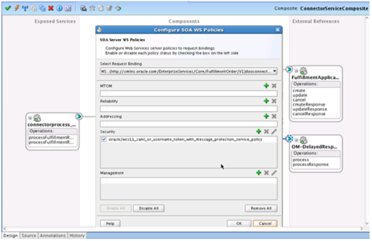The height and width of the screenshot is (241, 372).
Task: Close the Configure SOA WS Policies dialog
Action: point(278,30)
